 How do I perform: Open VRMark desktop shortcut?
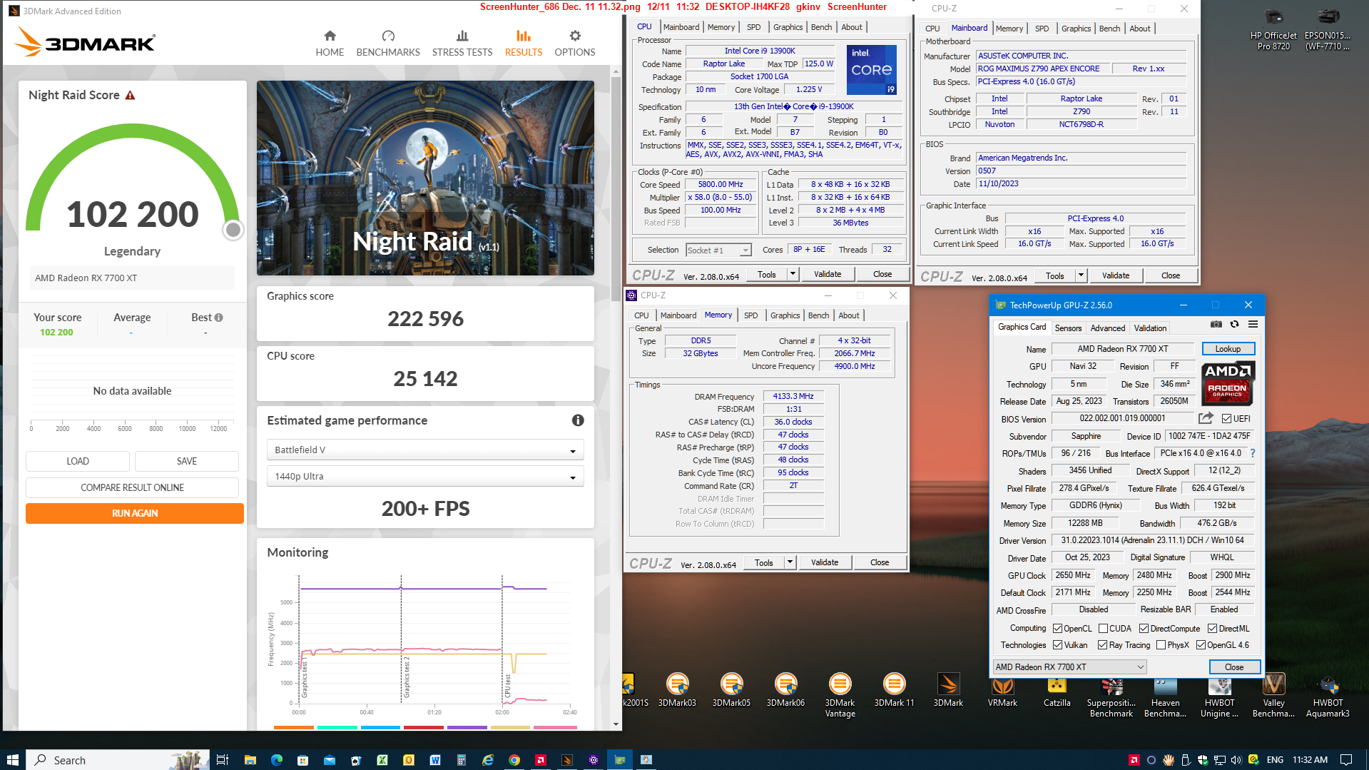click(x=1002, y=690)
